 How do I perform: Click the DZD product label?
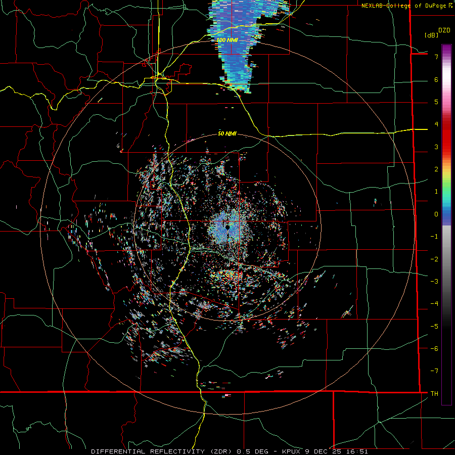444,30
